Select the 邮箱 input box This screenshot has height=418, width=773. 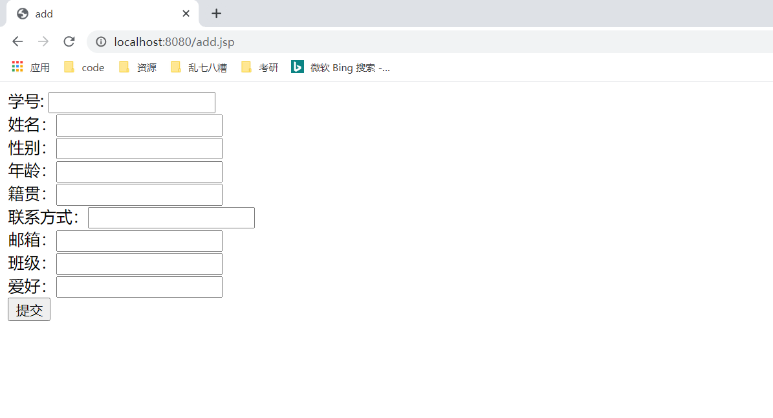140,241
